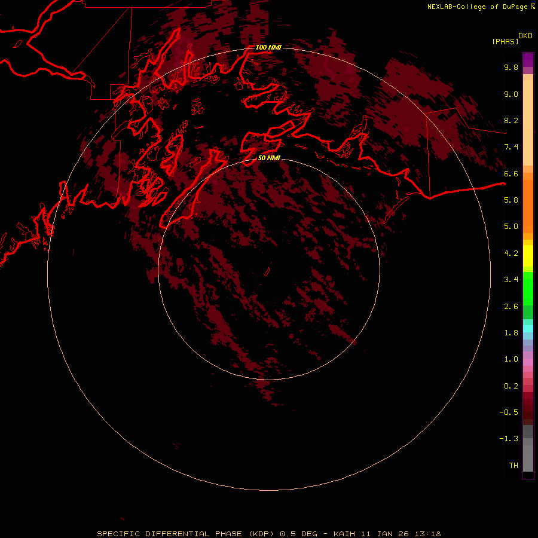The width and height of the screenshot is (538, 538).
Task: Select the 50 NMI range ring label
Action: click(x=269, y=158)
